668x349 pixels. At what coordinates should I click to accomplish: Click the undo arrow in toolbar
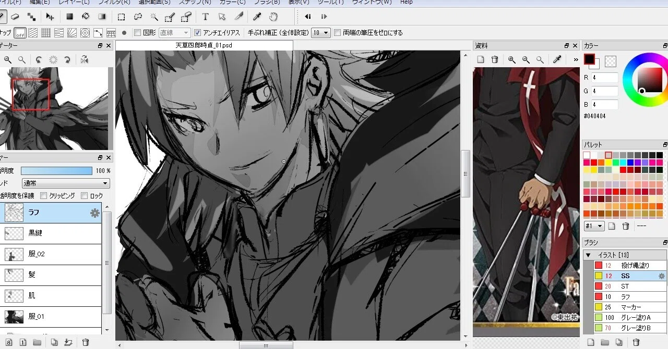click(x=308, y=17)
